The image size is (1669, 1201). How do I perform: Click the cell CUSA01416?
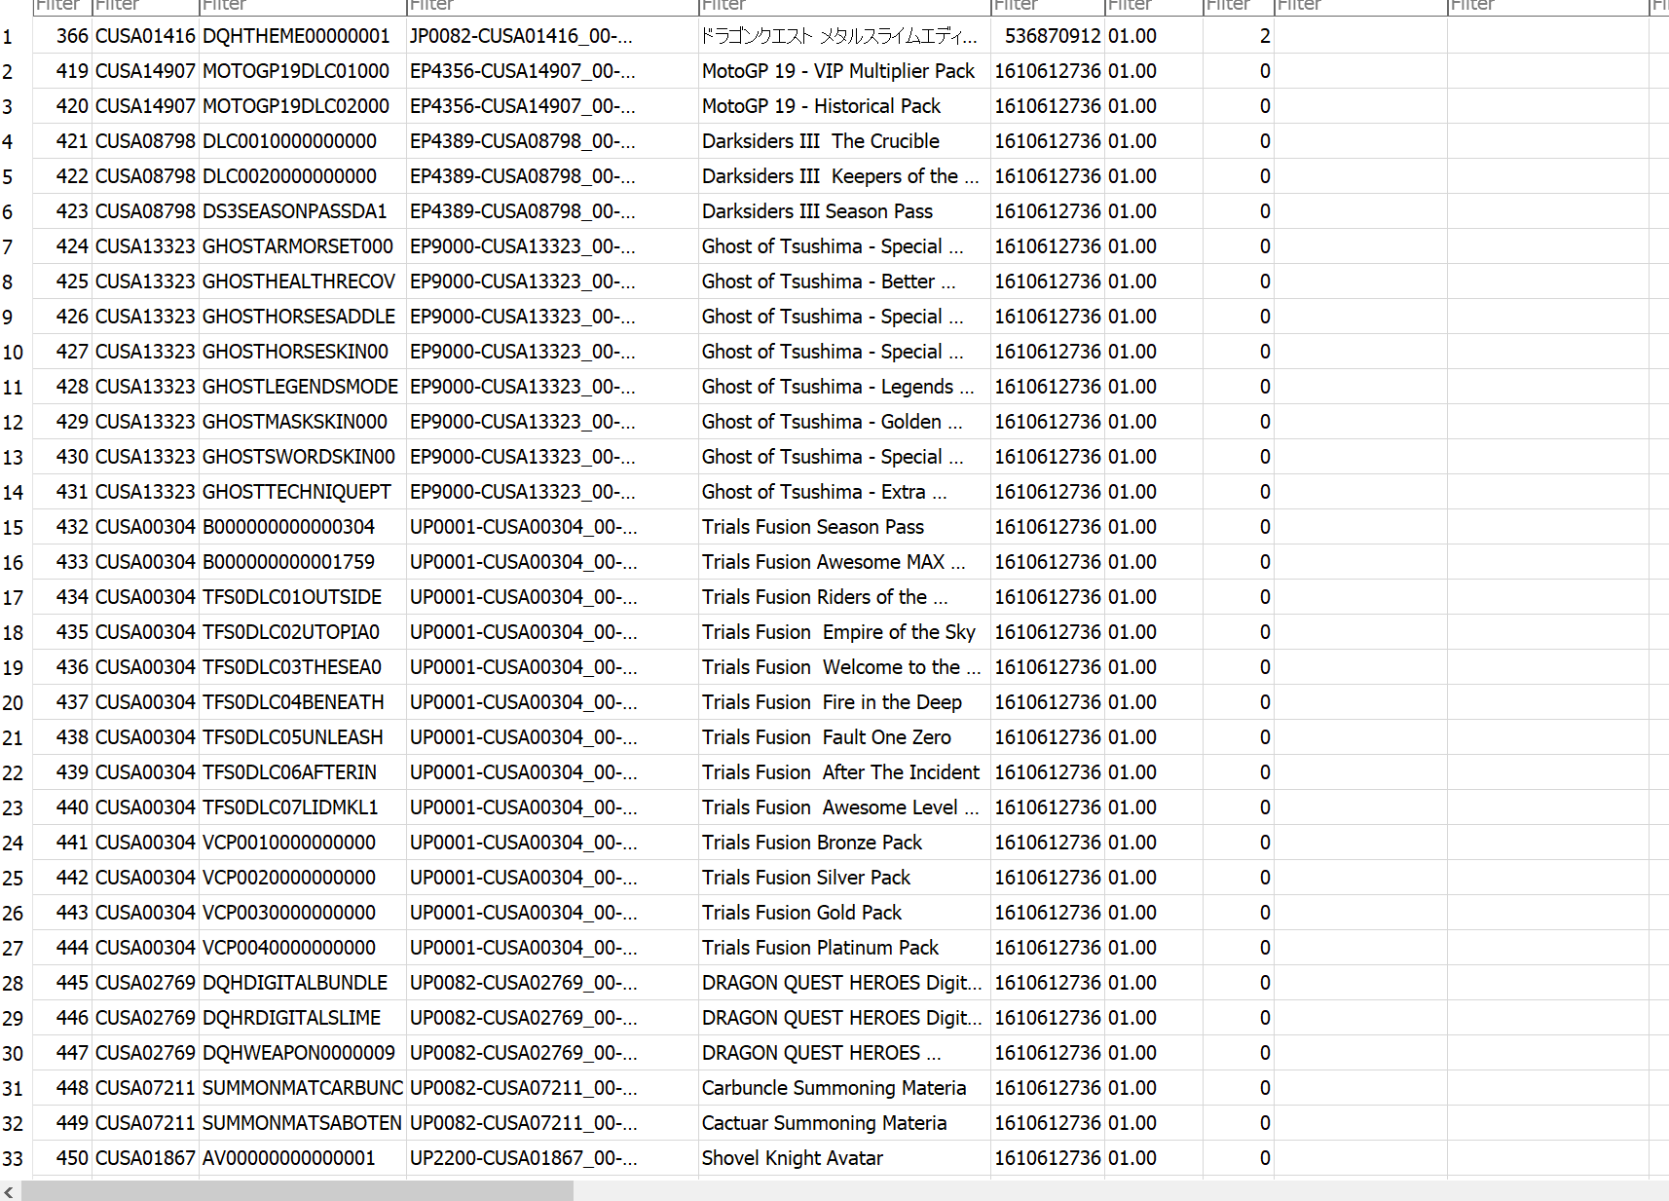coord(145,36)
